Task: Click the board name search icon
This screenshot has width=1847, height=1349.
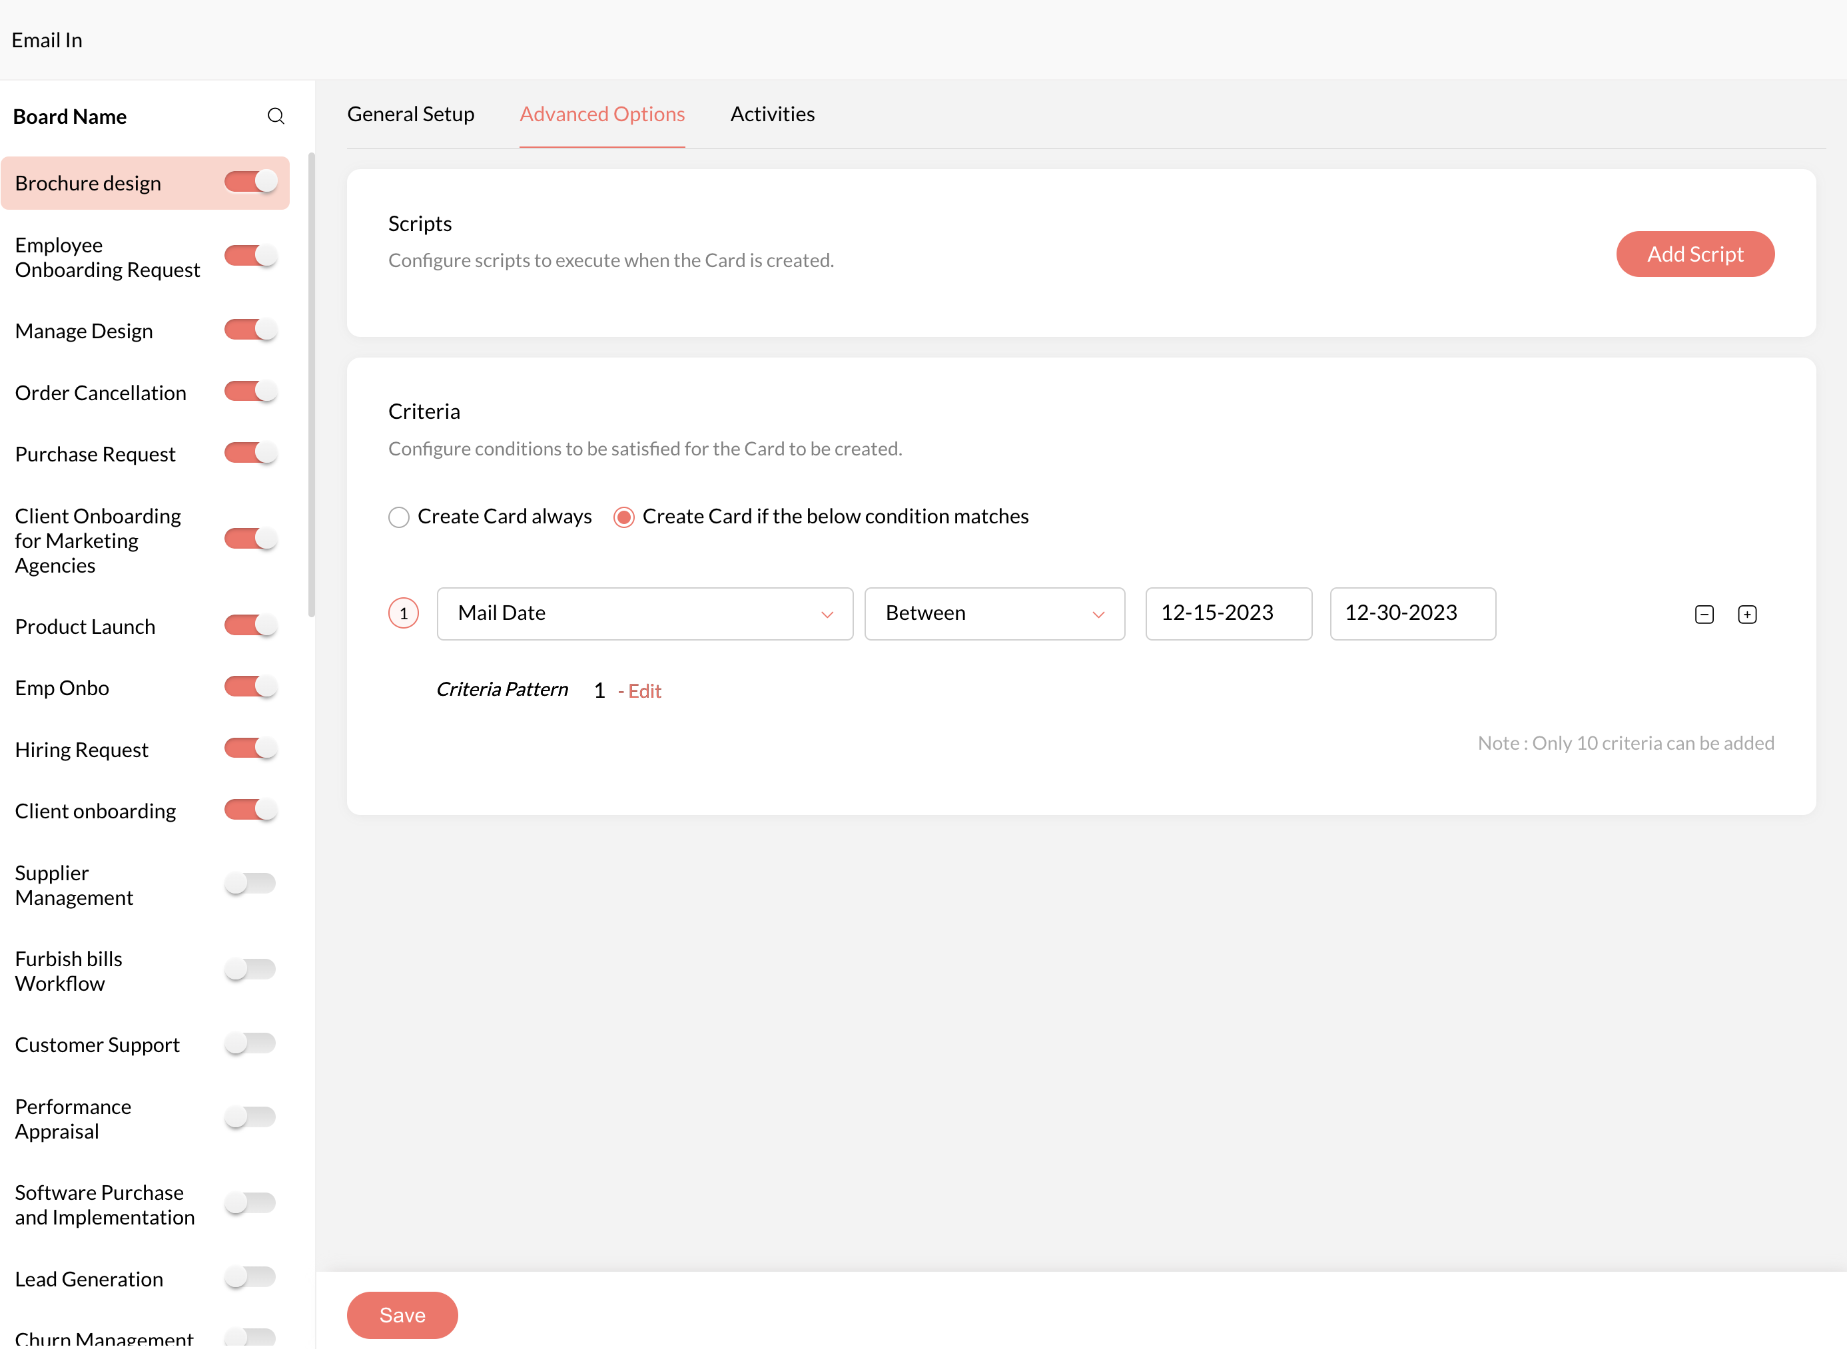Action: click(276, 116)
